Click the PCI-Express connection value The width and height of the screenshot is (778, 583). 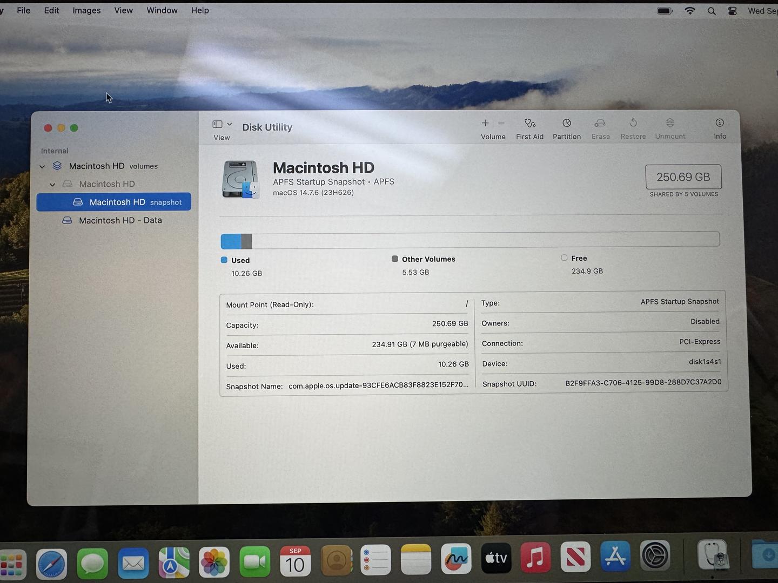(700, 342)
